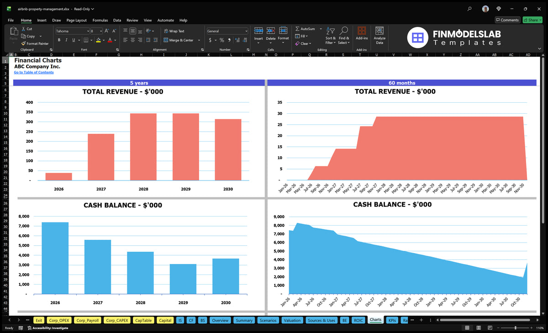This screenshot has width=548, height=333.
Task: Open the Tahoma font name dropdown
Action: [x=88, y=31]
